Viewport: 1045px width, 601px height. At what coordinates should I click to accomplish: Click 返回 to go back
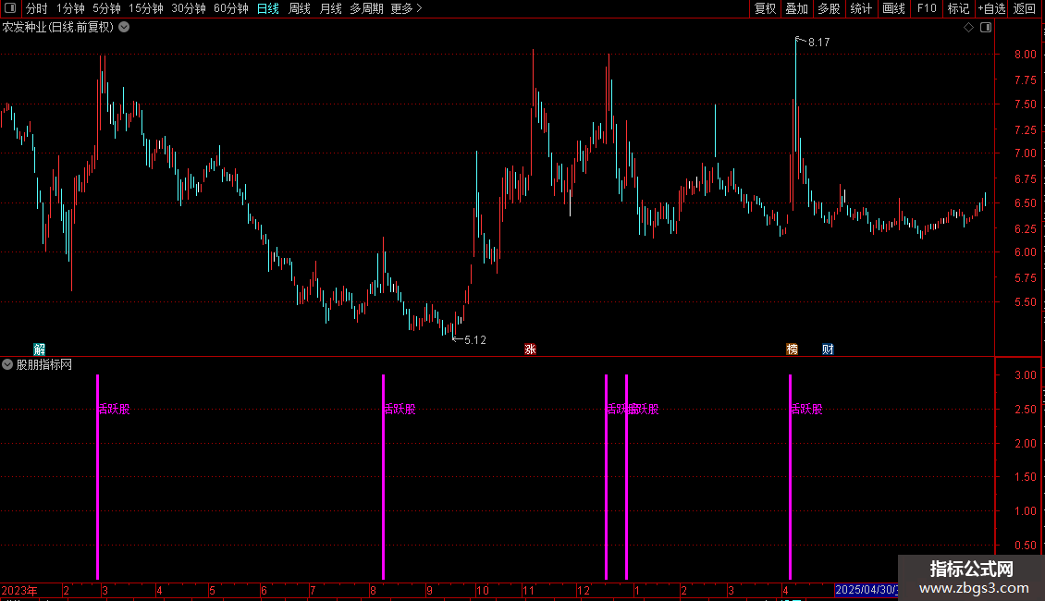pyautogui.click(x=1025, y=8)
